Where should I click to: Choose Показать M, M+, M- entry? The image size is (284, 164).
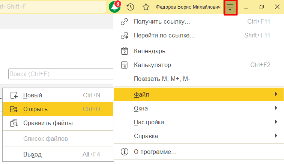coord(199,79)
